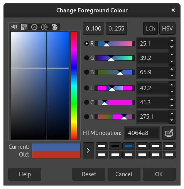Click the Help button
This screenshot has width=184, height=189.
(x=25, y=174)
